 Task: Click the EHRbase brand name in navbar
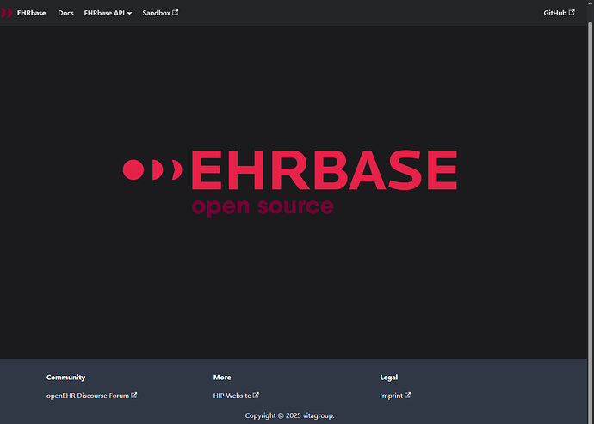pyautogui.click(x=32, y=13)
